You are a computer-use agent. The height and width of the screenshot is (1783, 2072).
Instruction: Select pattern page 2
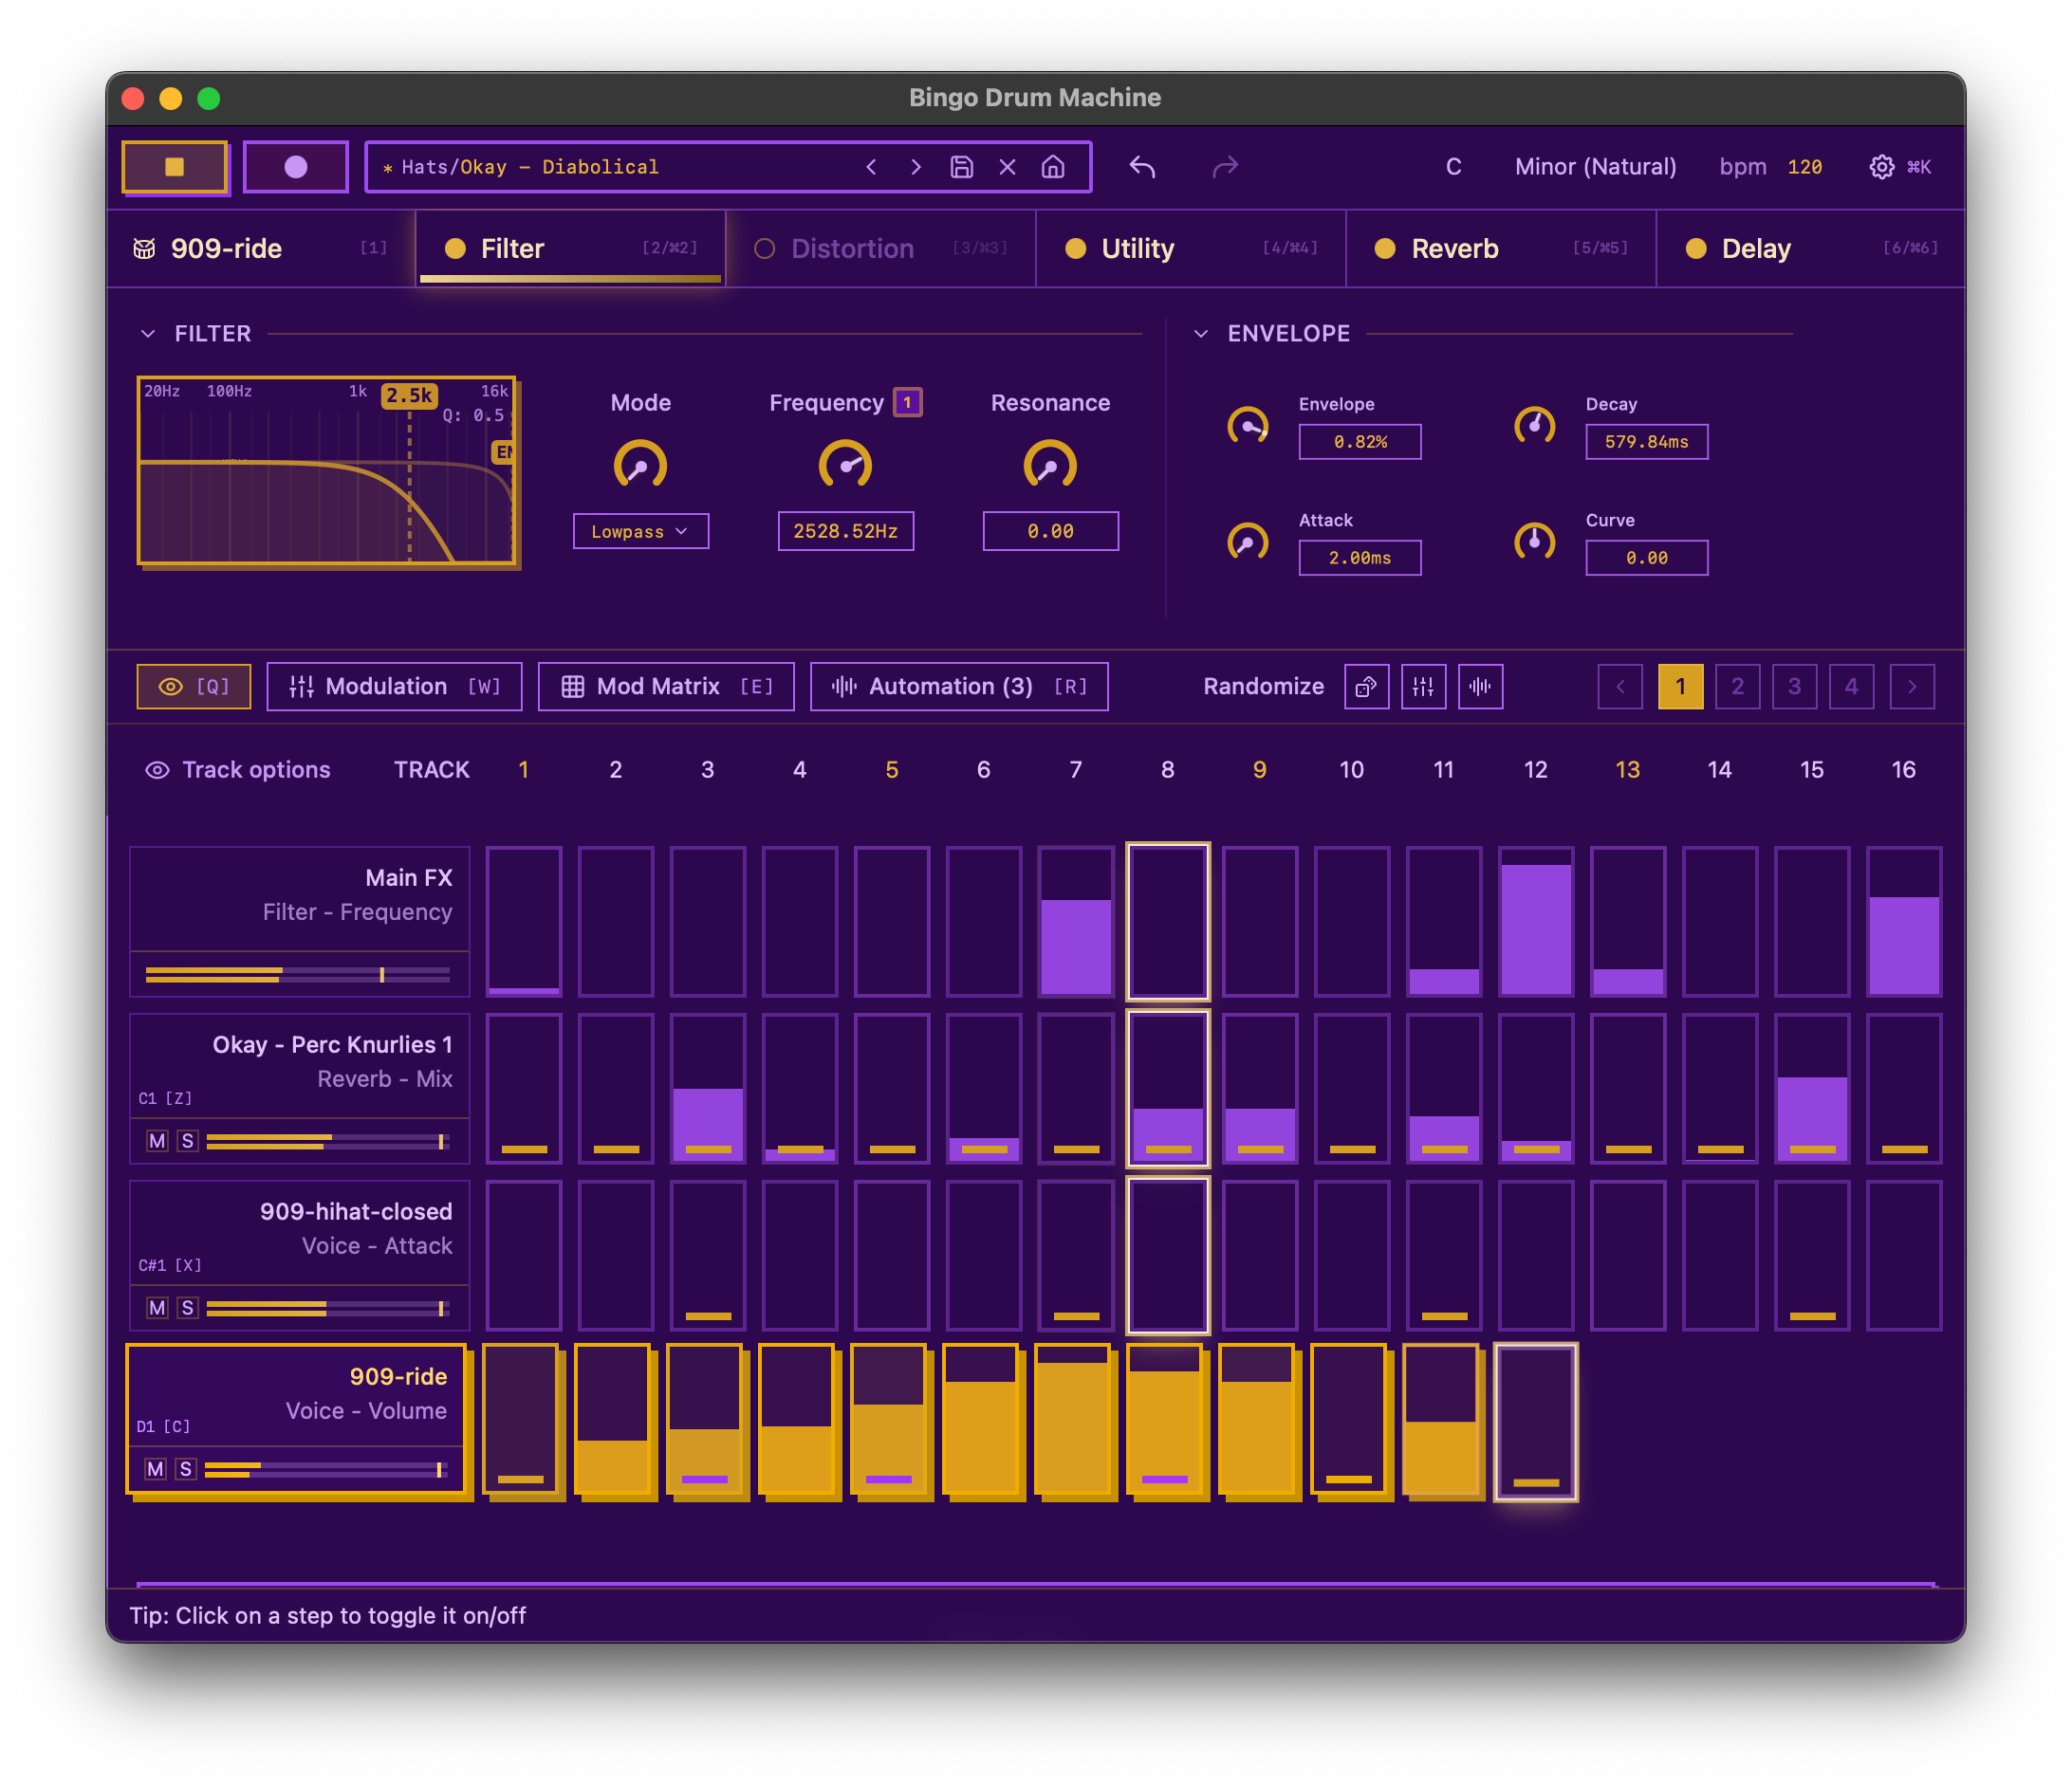tap(1737, 687)
